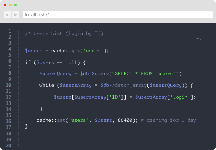Click the cache::set method name 'set'
The width and height of the screenshot is (216, 150).
[61, 120]
